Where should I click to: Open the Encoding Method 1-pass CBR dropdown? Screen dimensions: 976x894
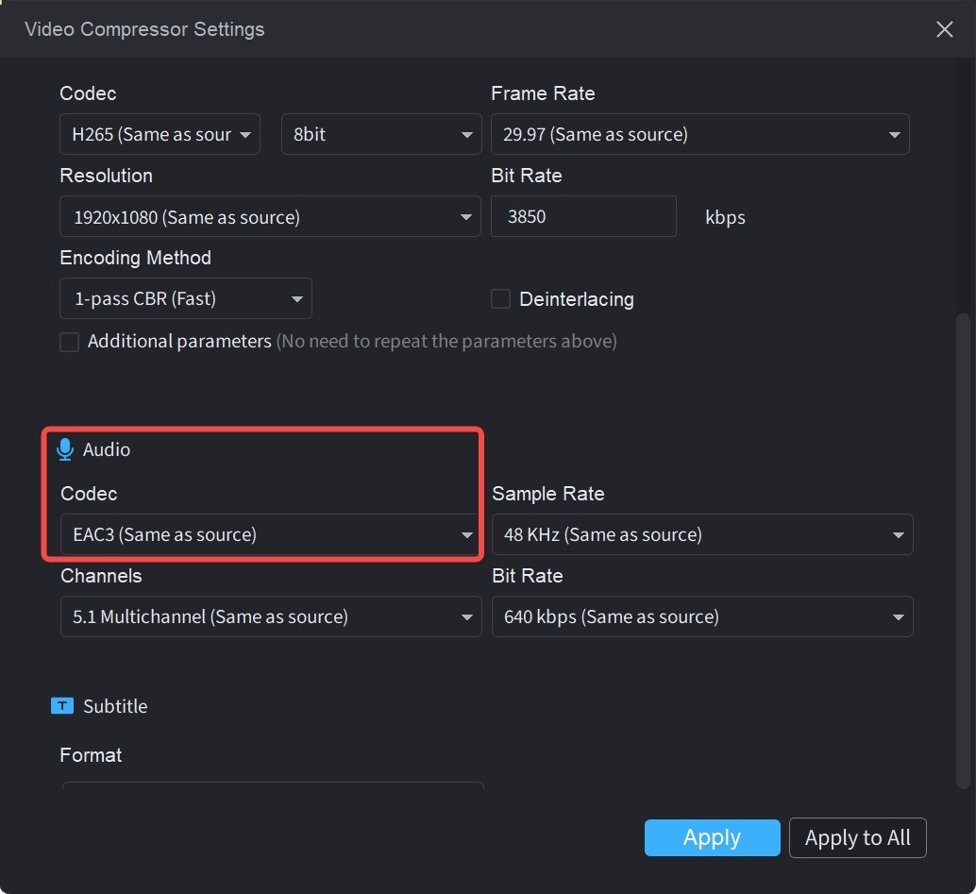186,298
